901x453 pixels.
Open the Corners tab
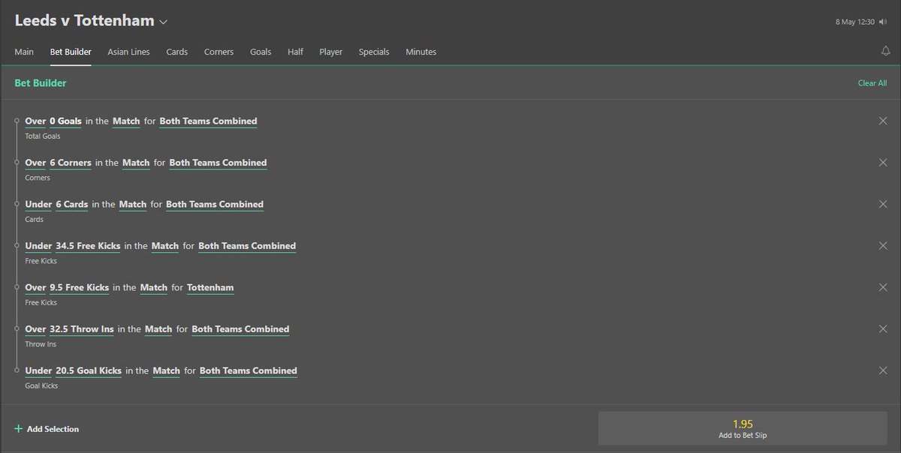pos(218,52)
